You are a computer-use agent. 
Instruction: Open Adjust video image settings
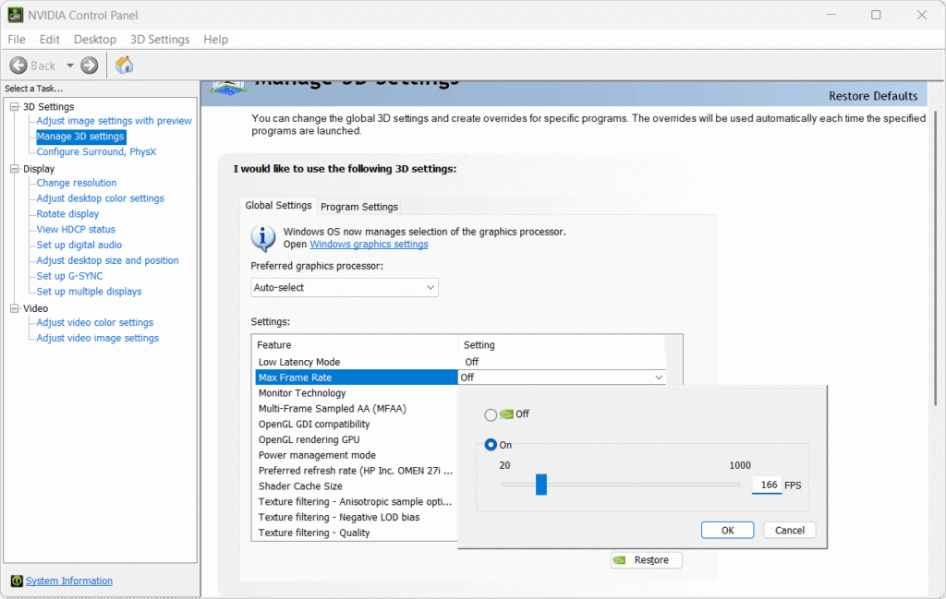97,338
